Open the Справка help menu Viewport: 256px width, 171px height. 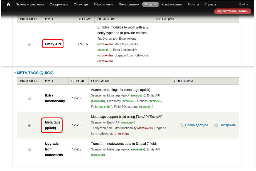coord(210,4)
